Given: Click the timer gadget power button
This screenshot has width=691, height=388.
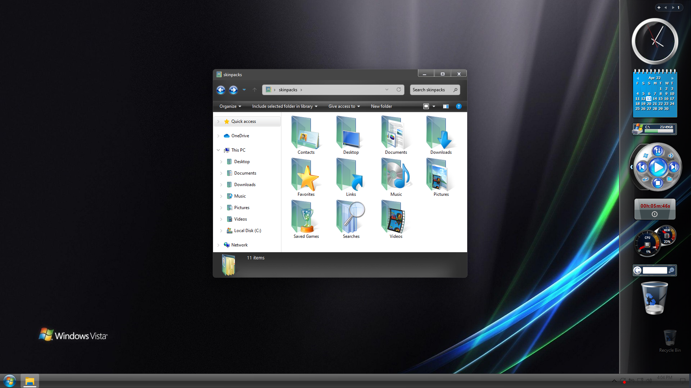Looking at the screenshot, I should coord(655,214).
